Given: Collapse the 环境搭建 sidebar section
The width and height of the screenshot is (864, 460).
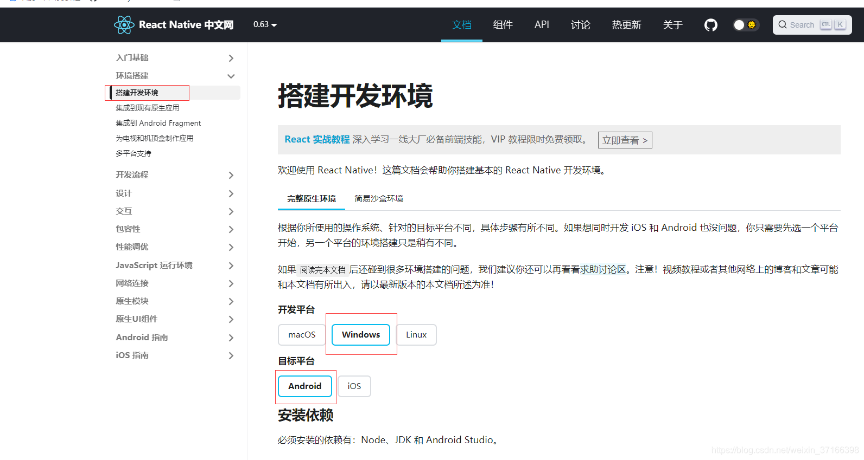Looking at the screenshot, I should [175, 76].
